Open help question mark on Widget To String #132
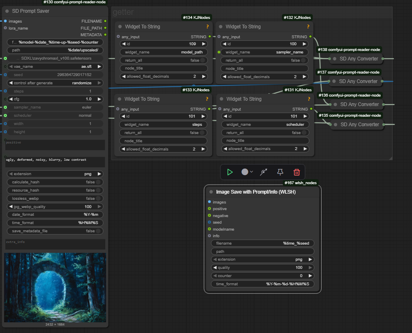This screenshot has width=412, height=333. (x=308, y=27)
